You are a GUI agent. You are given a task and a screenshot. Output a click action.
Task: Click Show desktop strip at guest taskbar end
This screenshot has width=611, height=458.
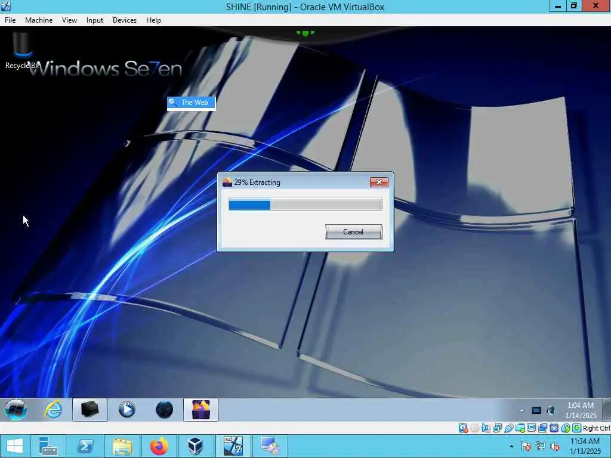coord(606,410)
